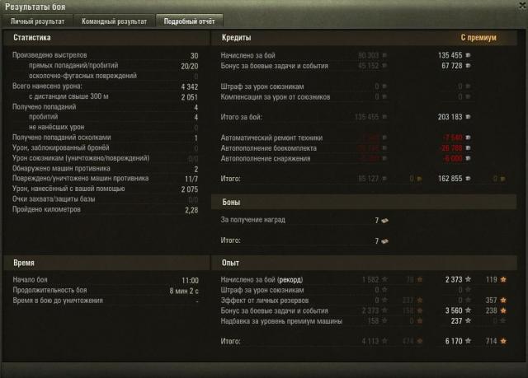
Task: Close the Результаты боя window
Action: point(522,6)
